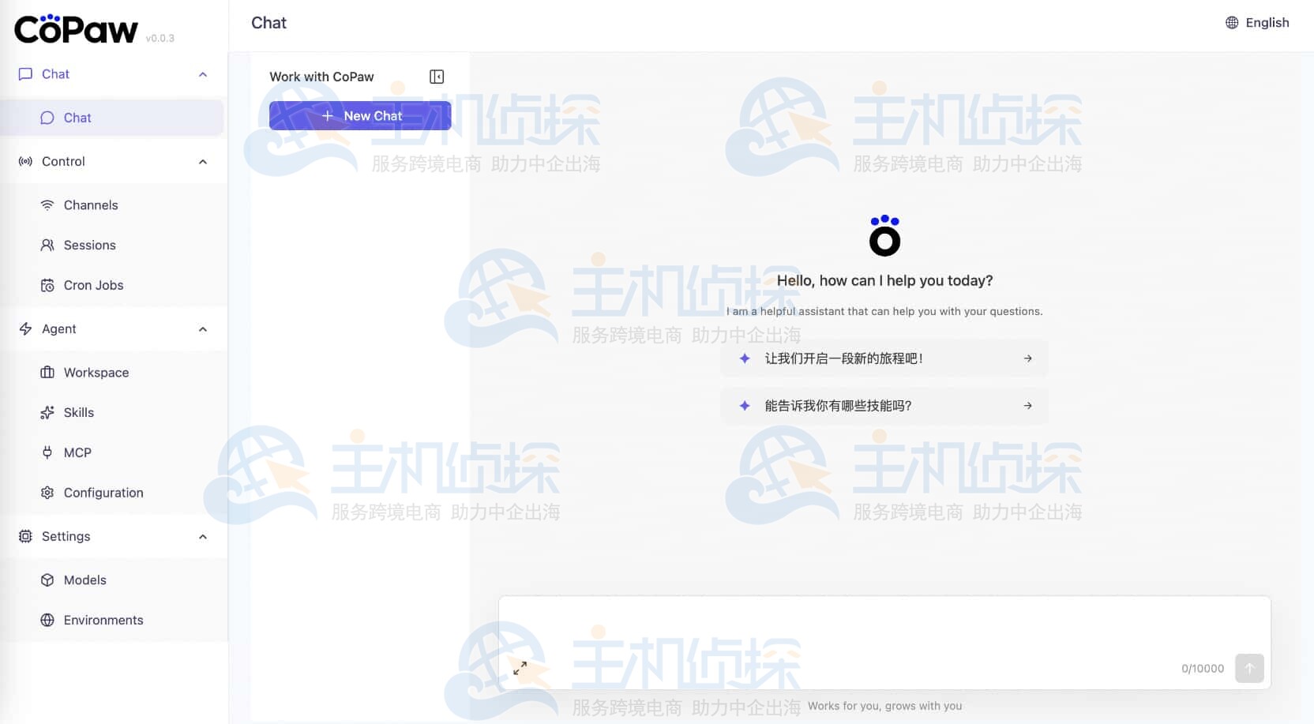Open the Configuration gear icon under Agent

point(47,493)
